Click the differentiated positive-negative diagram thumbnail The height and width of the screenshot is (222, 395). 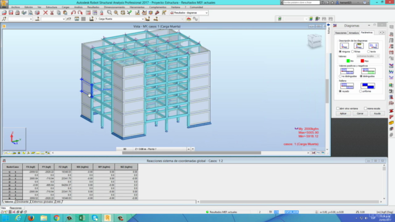pos(368,71)
